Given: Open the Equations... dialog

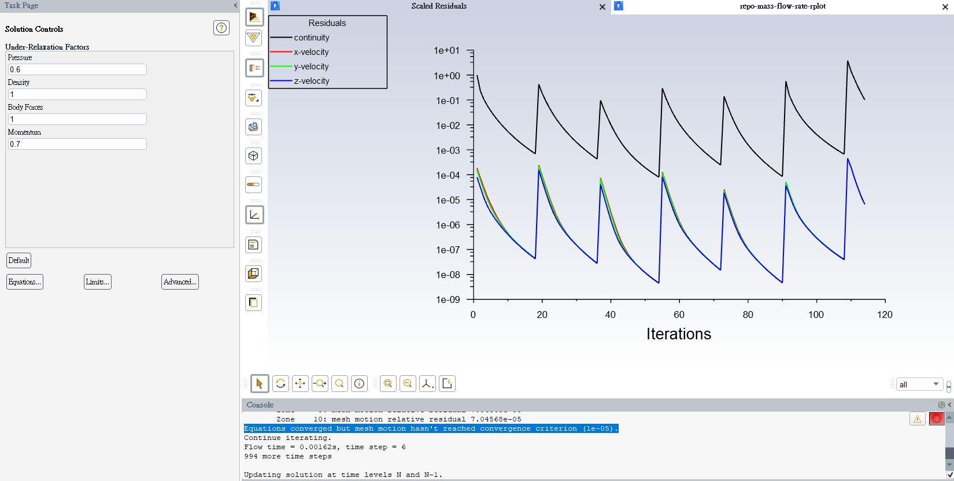Looking at the screenshot, I should pos(25,282).
